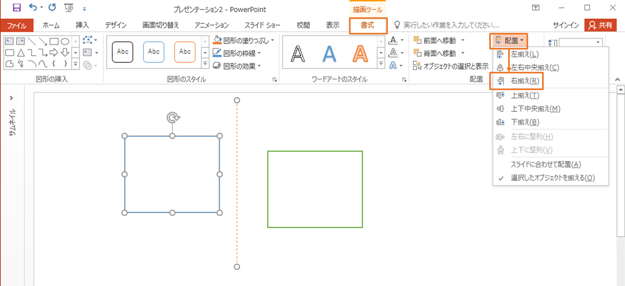Click the rotation handle above the blue rectangle

coord(173,117)
